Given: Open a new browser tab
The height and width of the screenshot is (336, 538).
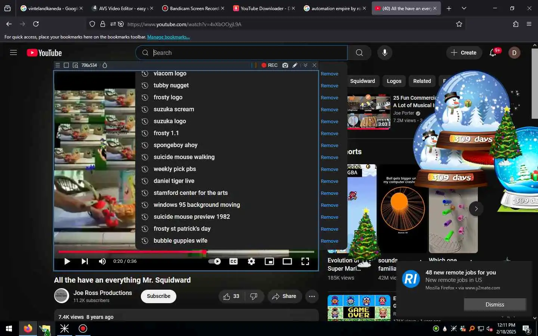Looking at the screenshot, I should click(449, 8).
